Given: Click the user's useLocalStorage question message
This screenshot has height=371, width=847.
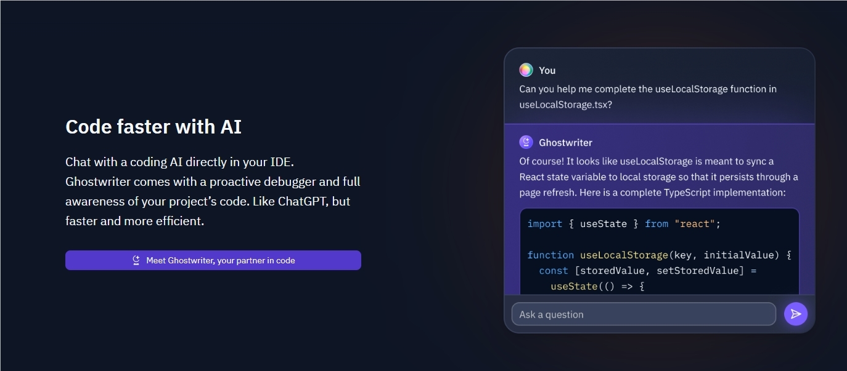Looking at the screenshot, I should (647, 97).
